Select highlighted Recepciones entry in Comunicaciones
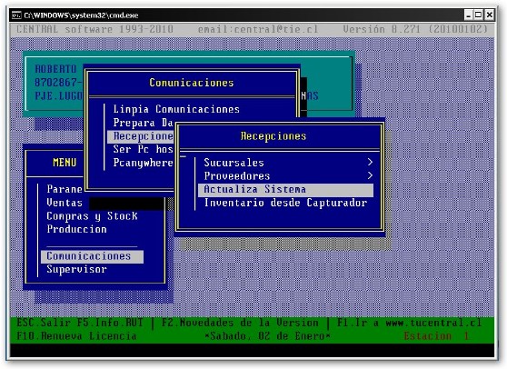The image size is (507, 369). 141,136
